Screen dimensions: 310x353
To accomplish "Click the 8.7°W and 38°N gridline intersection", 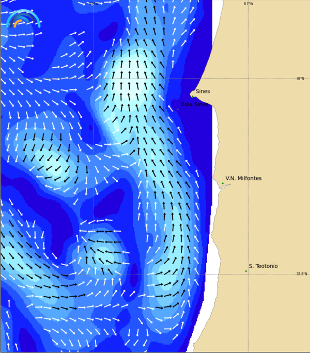I will 248,79.
